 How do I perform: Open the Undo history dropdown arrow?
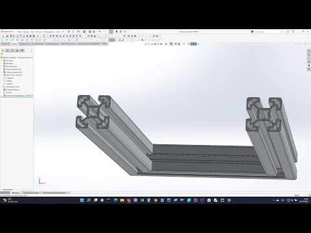coord(102,32)
